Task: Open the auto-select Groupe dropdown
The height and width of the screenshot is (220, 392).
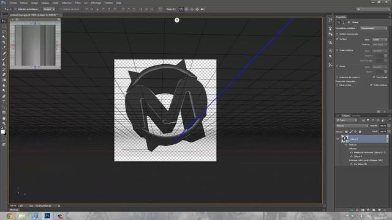Action: [49, 9]
